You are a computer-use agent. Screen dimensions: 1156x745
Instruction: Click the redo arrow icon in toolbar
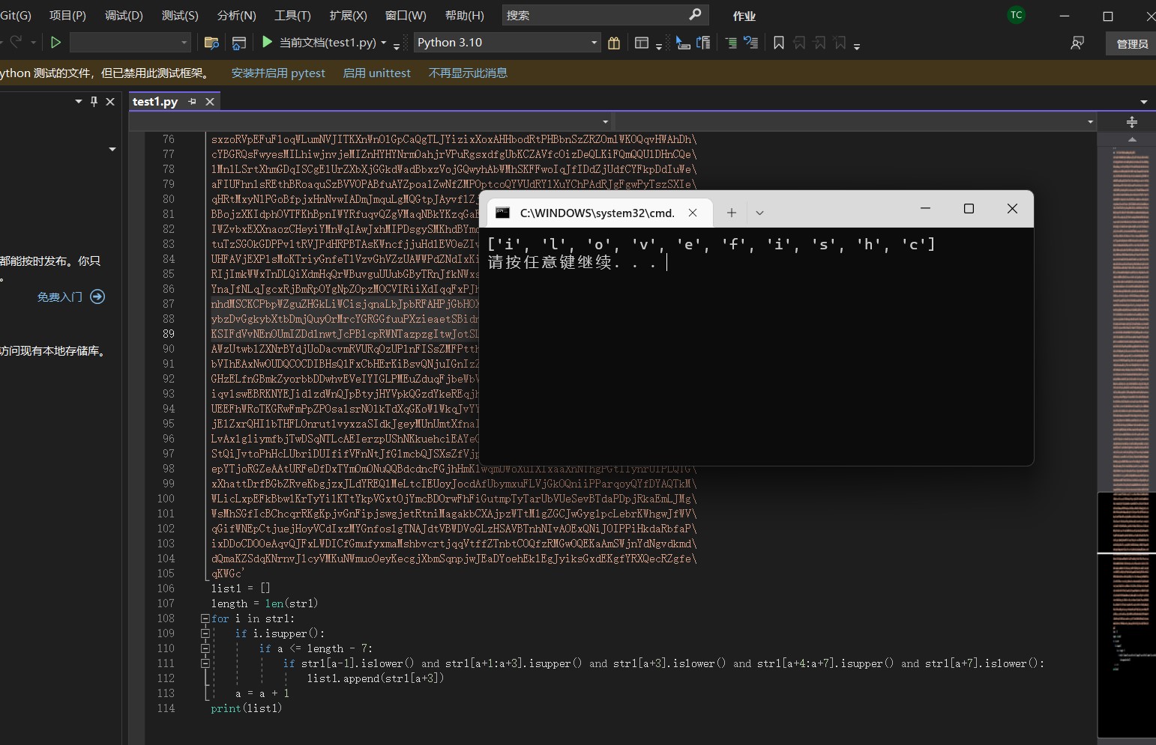click(x=16, y=42)
